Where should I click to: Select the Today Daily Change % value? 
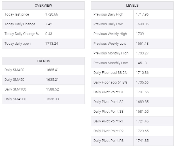(x=49, y=34)
